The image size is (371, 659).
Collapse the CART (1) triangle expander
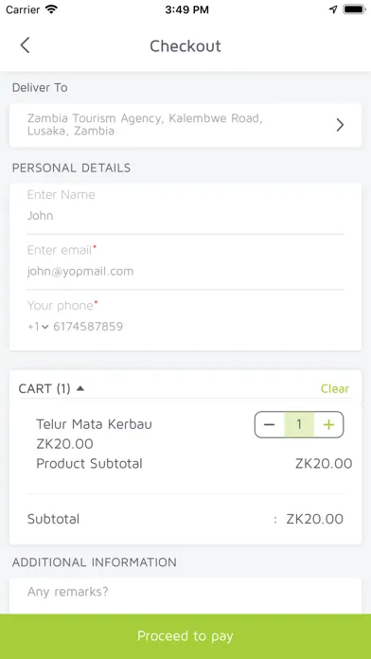pyautogui.click(x=80, y=388)
